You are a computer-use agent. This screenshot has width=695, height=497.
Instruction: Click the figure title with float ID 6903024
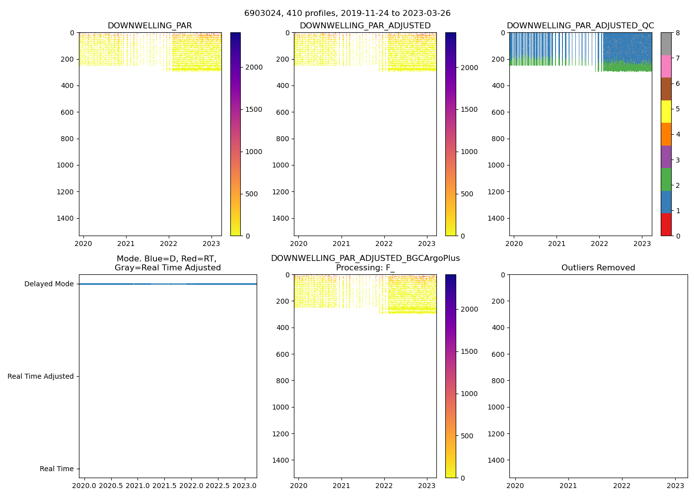pos(347,13)
